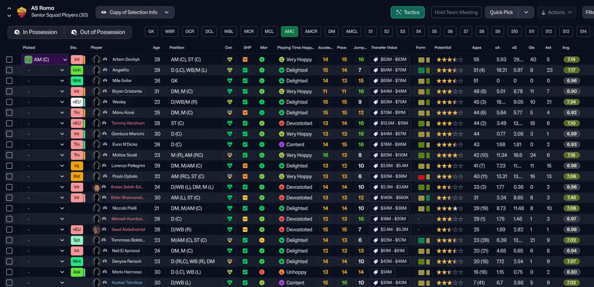This screenshot has height=287, width=594.
Task: Switch to the In Possession tab
Action: click(36, 32)
